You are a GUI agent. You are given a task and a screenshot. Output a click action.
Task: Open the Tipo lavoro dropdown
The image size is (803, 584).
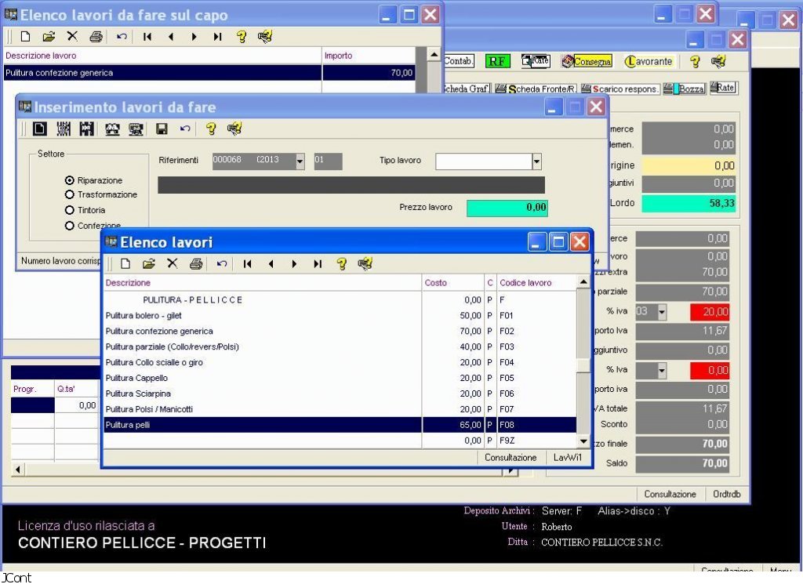point(536,161)
